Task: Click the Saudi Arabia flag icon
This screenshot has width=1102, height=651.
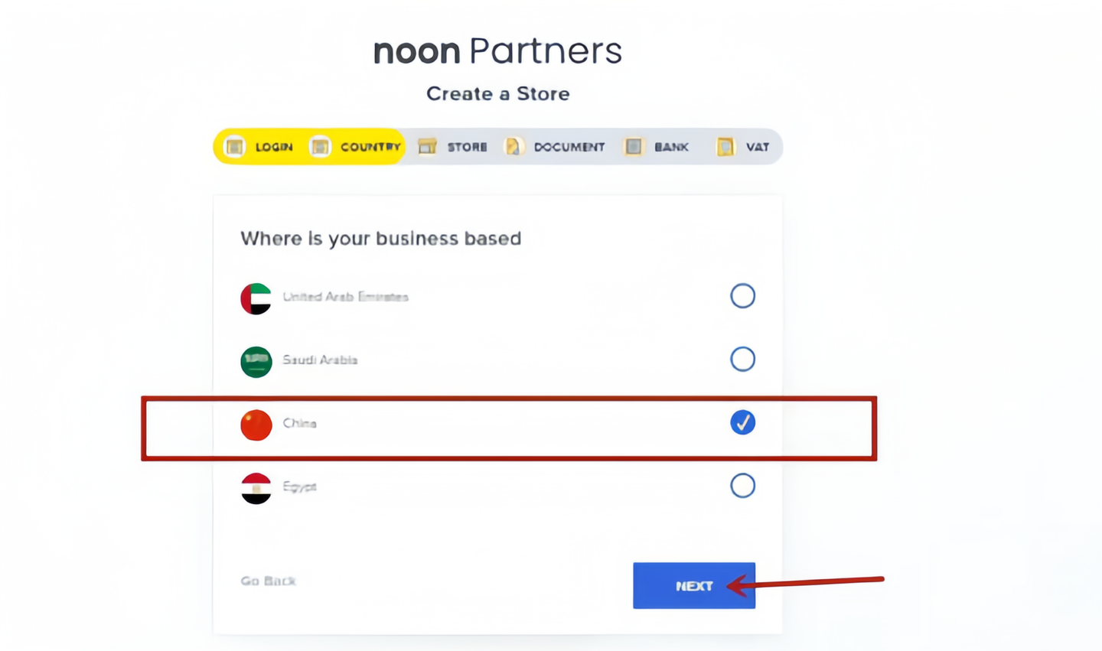Action: (x=256, y=362)
